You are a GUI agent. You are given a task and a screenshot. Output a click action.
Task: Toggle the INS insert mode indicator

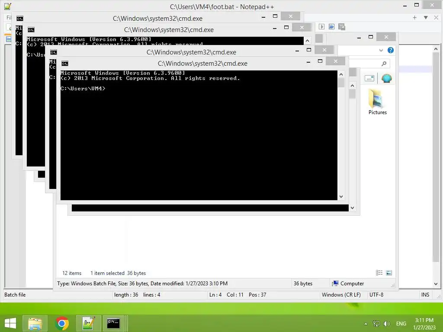click(x=425, y=295)
